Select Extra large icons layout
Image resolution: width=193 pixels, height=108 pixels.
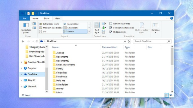click(49, 24)
